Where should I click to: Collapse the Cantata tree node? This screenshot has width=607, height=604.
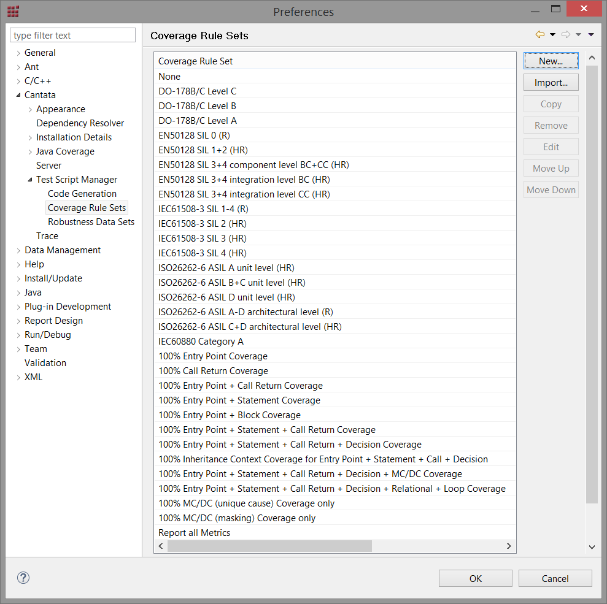pos(18,95)
